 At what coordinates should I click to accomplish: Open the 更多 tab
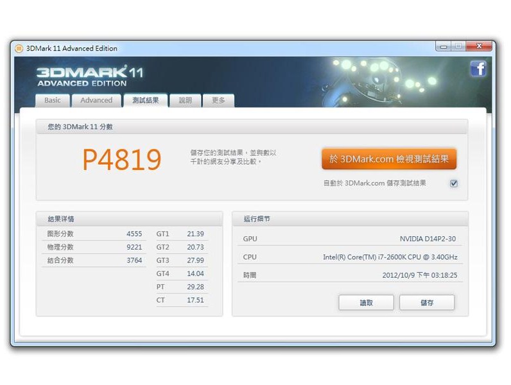point(218,101)
